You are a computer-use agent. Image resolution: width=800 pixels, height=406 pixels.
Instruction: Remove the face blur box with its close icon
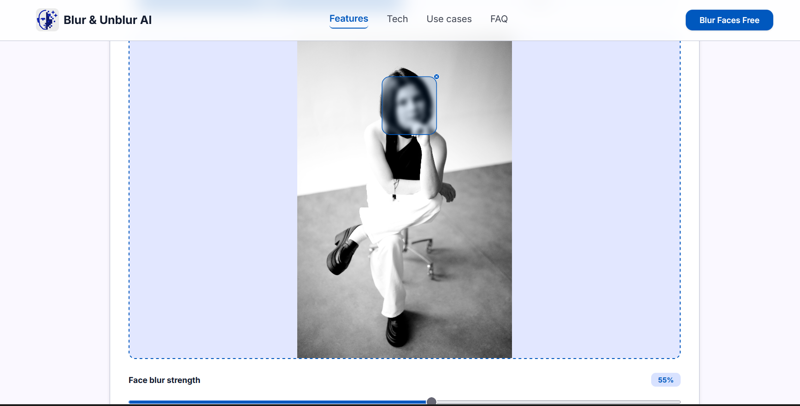pos(436,77)
